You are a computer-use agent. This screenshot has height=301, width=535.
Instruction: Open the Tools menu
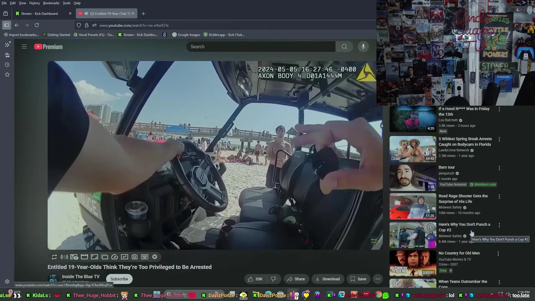pos(66,3)
